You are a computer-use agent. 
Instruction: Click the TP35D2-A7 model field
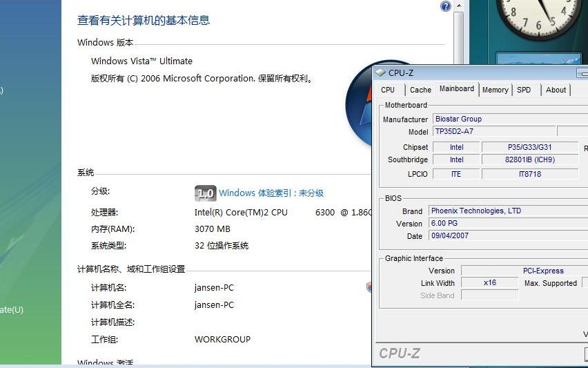tap(493, 131)
